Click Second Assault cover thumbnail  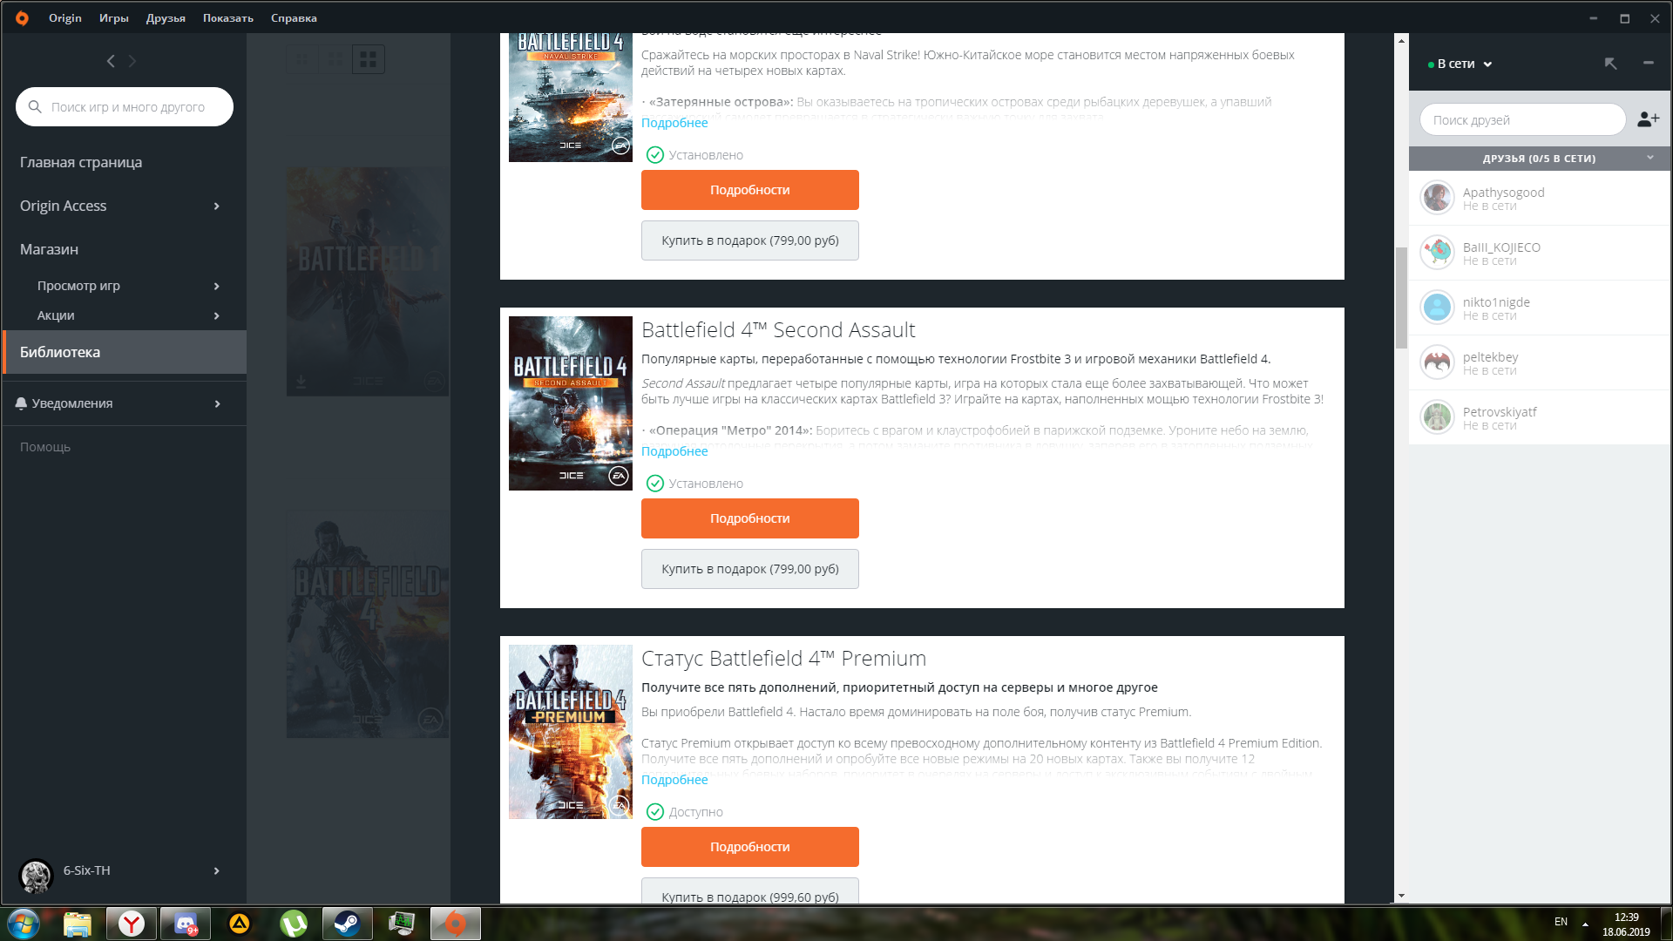click(x=571, y=403)
